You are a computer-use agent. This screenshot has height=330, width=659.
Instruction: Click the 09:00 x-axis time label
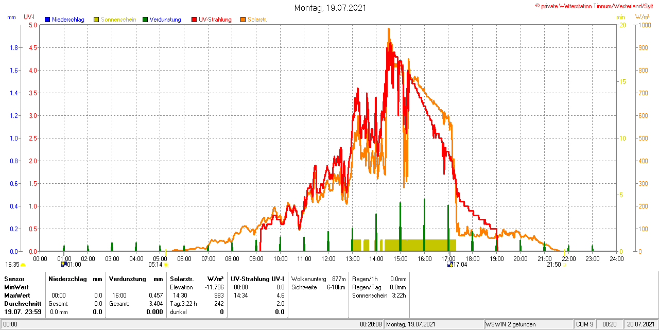click(x=256, y=258)
